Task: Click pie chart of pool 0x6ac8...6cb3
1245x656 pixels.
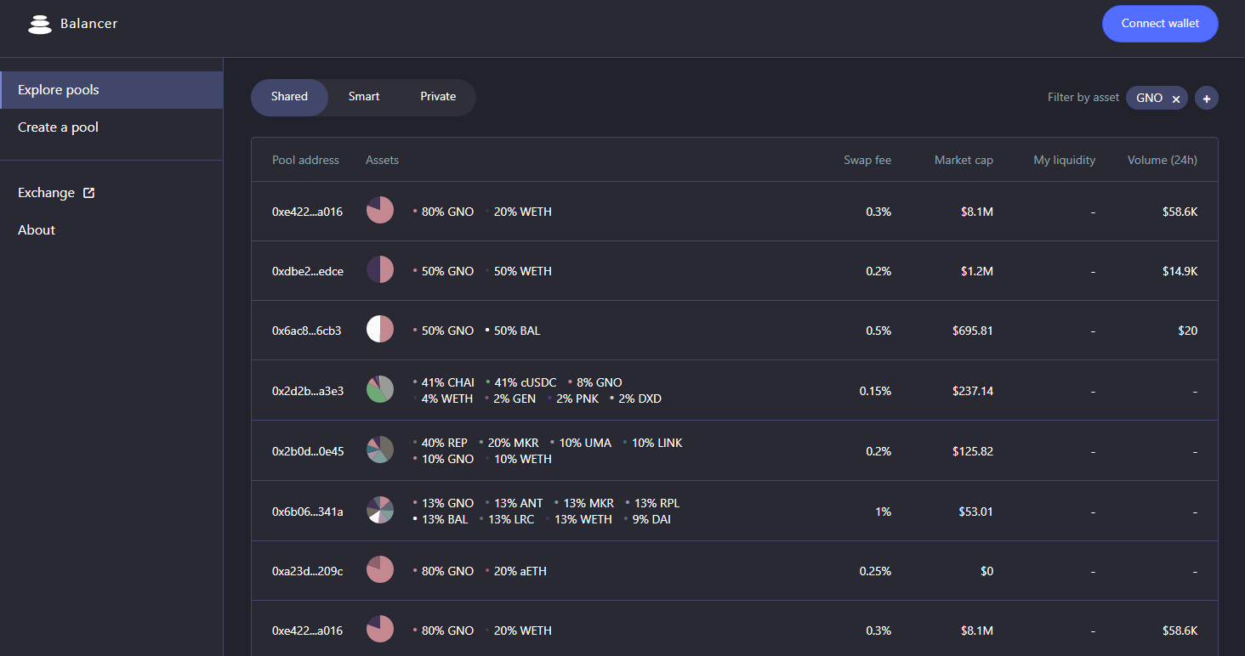Action: pyautogui.click(x=380, y=330)
